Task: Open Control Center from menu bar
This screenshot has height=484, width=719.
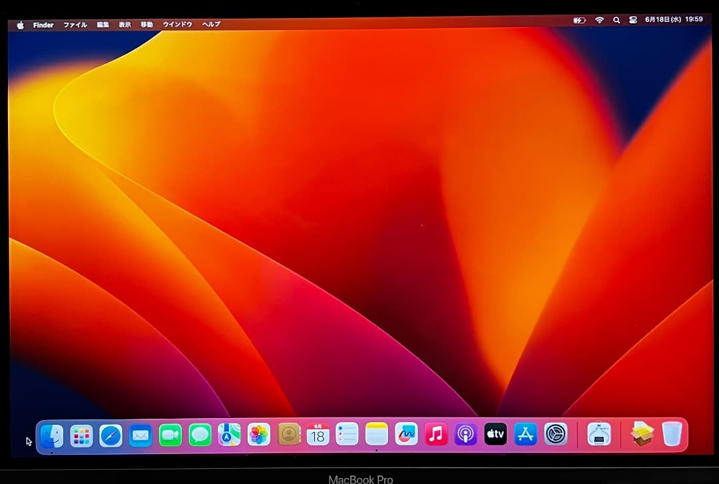Action: 633,20
